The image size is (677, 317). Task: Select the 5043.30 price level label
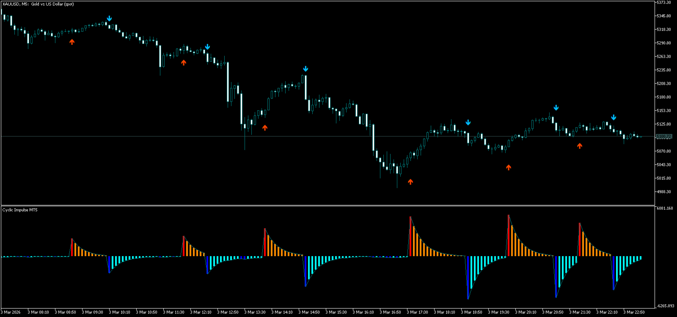click(663, 165)
